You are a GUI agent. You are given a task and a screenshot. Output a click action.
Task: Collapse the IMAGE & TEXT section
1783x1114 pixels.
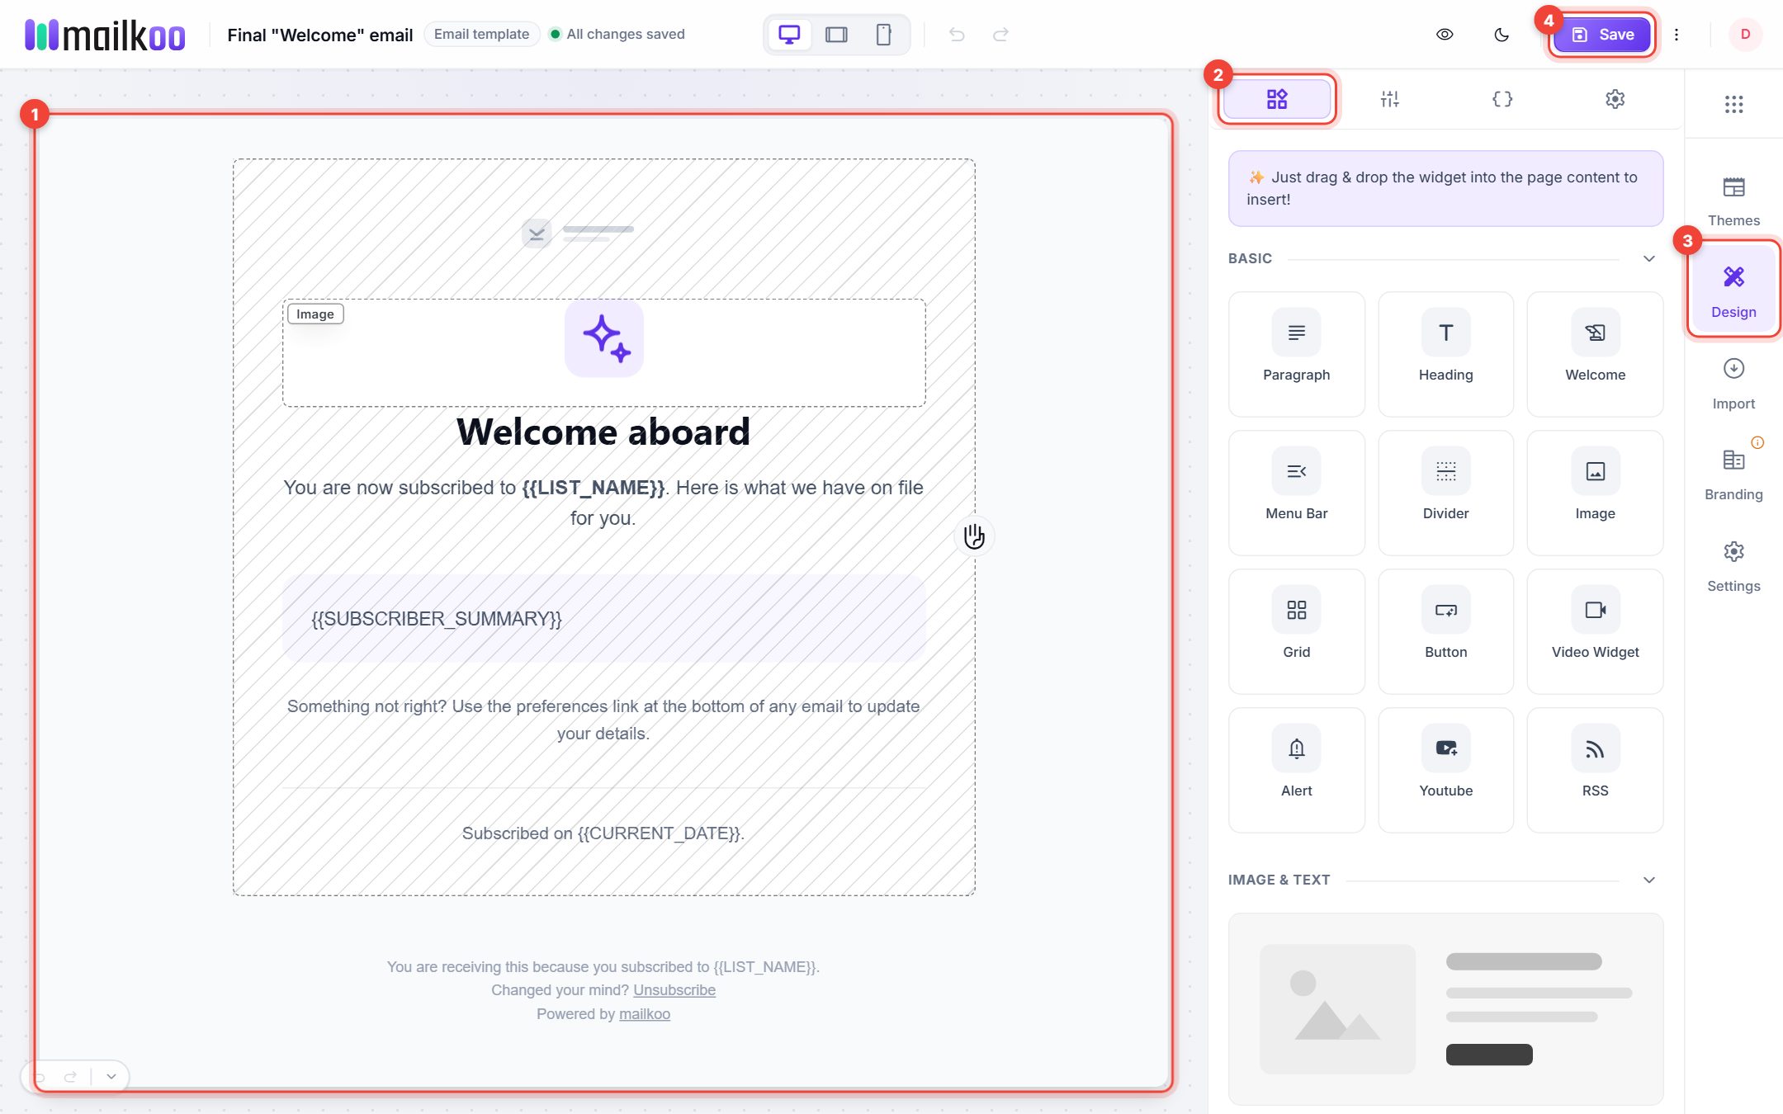pyautogui.click(x=1648, y=880)
